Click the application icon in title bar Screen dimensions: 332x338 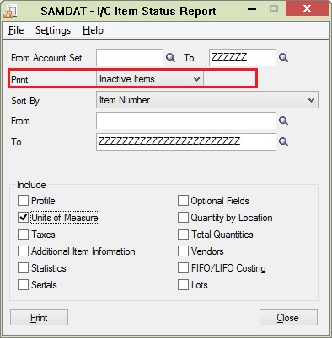pos(10,11)
